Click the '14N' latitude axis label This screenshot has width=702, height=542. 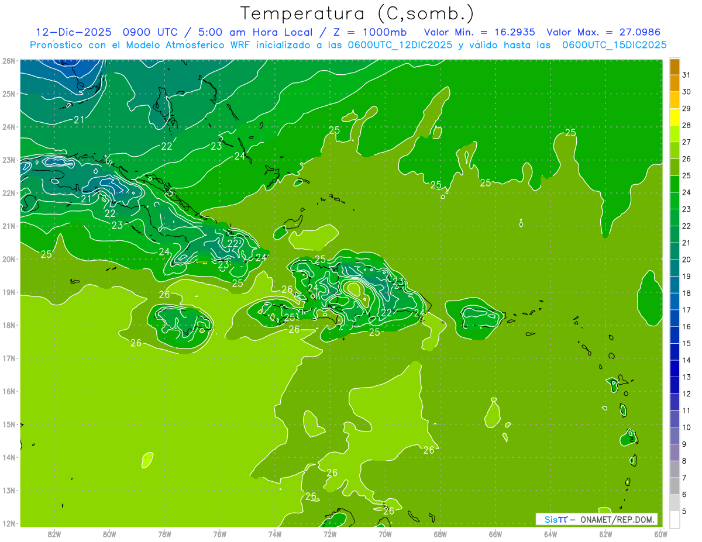pos(9,457)
